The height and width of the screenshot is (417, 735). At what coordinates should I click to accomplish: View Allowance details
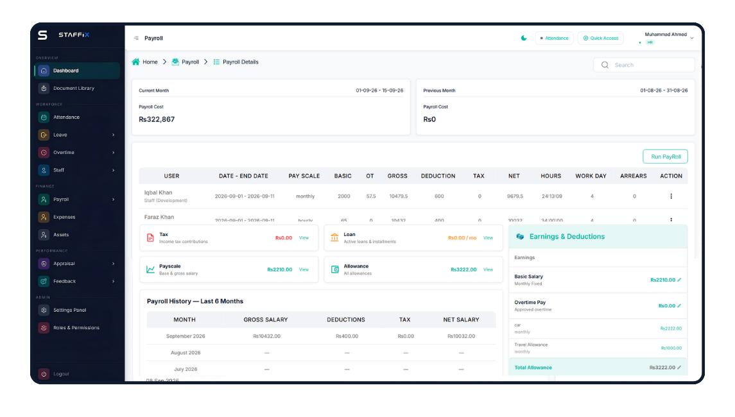pyautogui.click(x=488, y=270)
